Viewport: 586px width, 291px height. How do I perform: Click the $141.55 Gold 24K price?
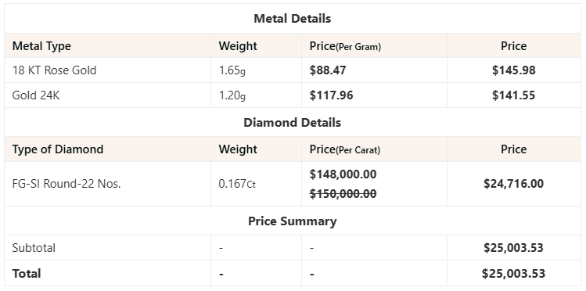click(513, 95)
